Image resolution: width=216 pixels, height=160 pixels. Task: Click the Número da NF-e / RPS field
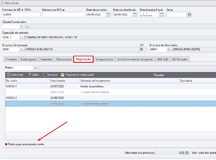click(21, 15)
